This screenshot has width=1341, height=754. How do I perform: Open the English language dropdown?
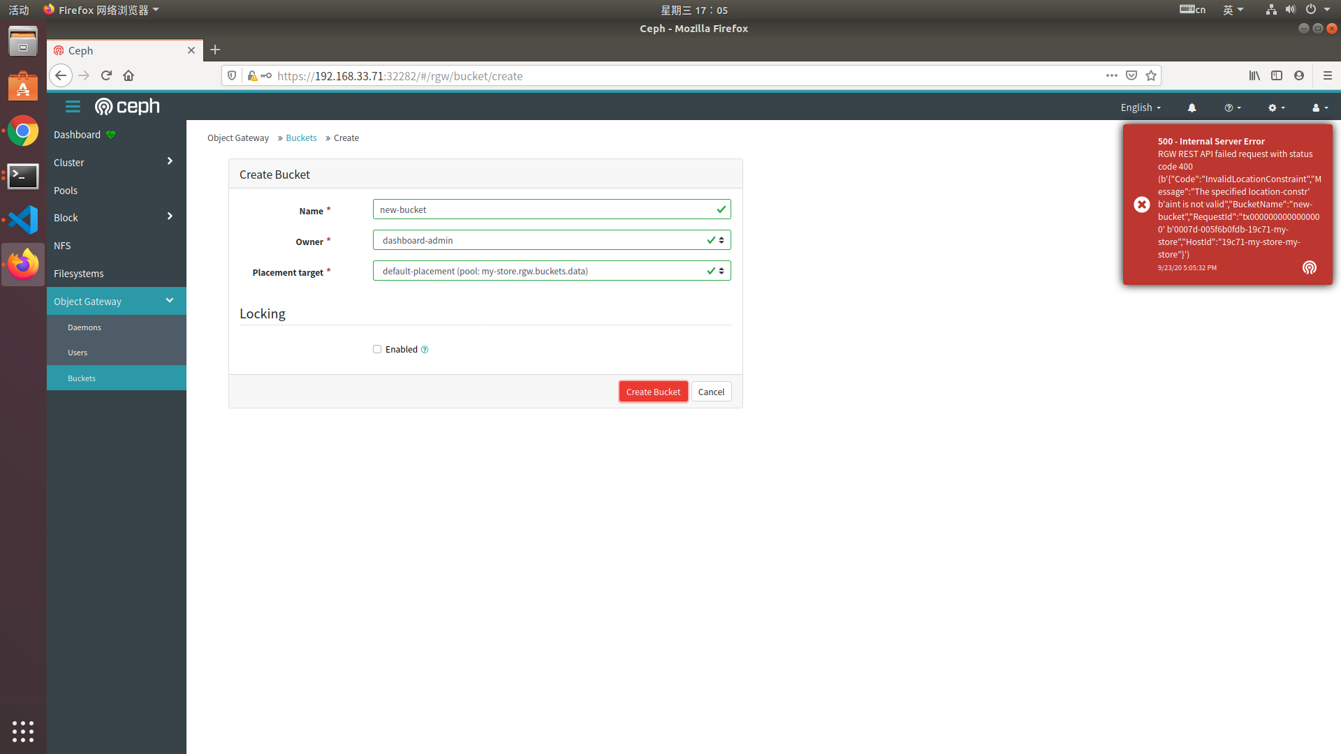click(x=1139, y=108)
